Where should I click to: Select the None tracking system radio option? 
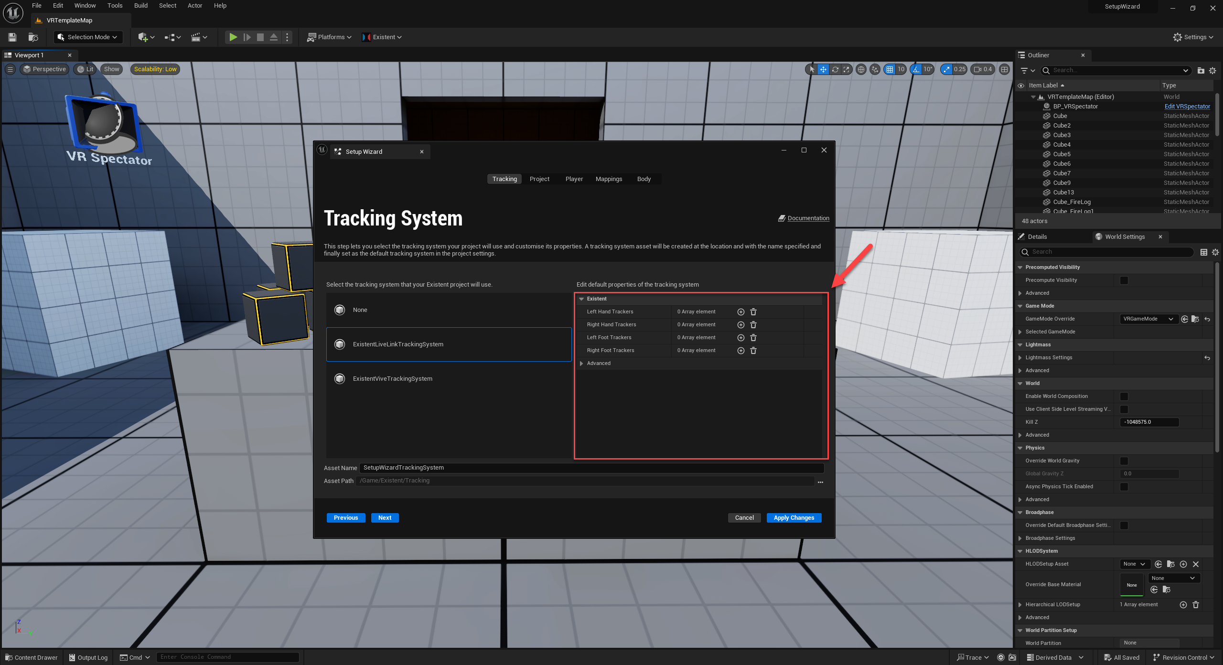tap(340, 310)
